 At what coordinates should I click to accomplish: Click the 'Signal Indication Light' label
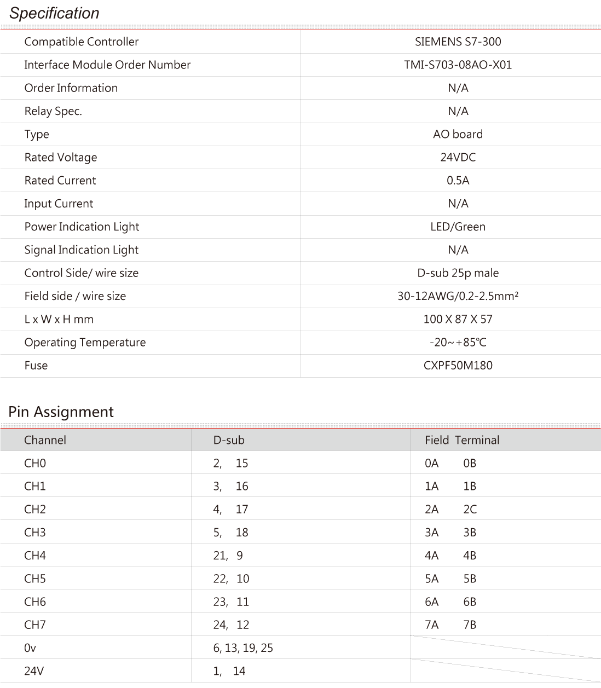click(x=82, y=250)
